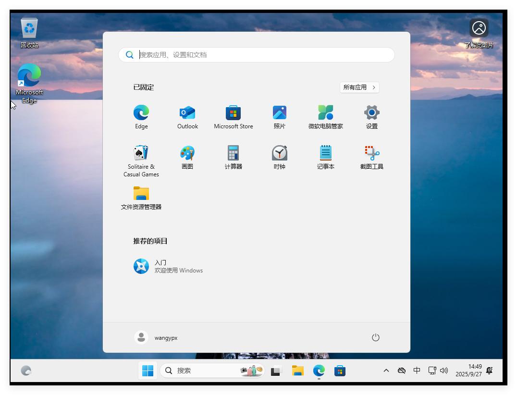Show hidden system tray icons chevron
The height and width of the screenshot is (395, 517).
pyautogui.click(x=386, y=370)
